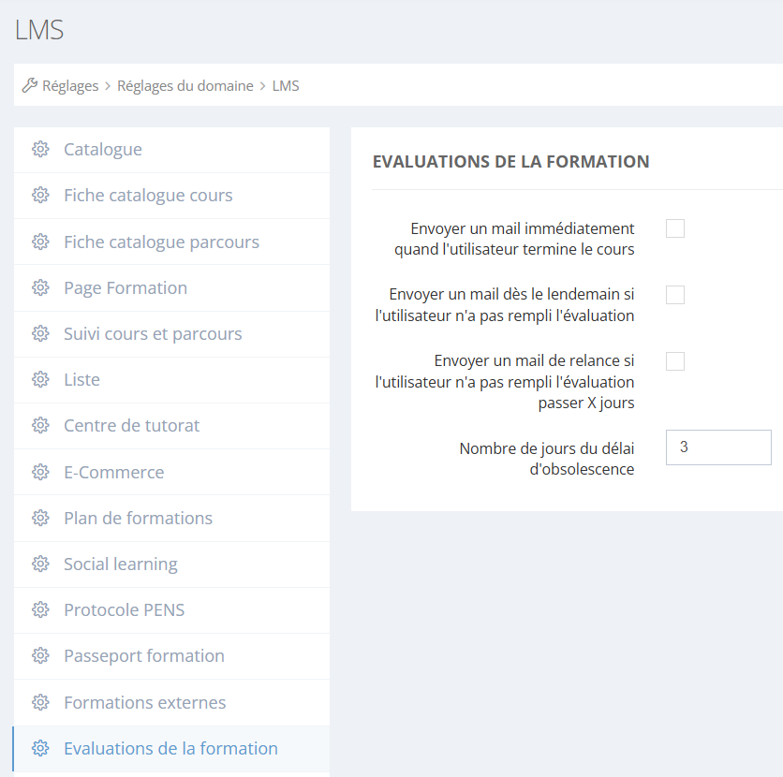Screen dimensions: 783x777
Task: Click the gear icon beside Page Formation
Action: click(40, 288)
